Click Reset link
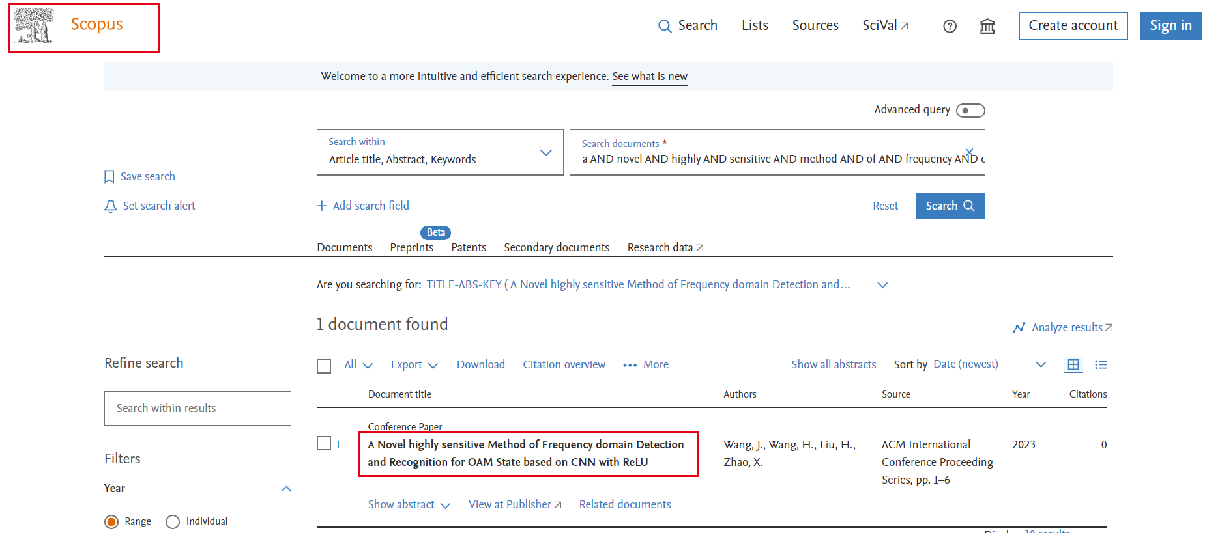The width and height of the screenshot is (1220, 533). click(885, 206)
